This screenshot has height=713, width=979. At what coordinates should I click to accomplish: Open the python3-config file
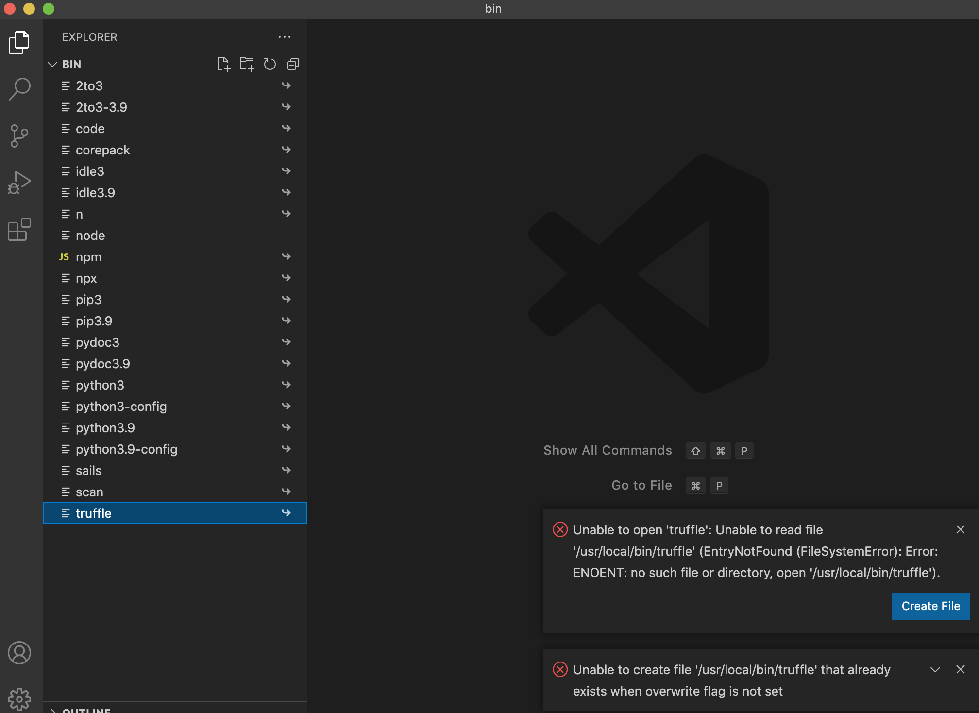[121, 407]
